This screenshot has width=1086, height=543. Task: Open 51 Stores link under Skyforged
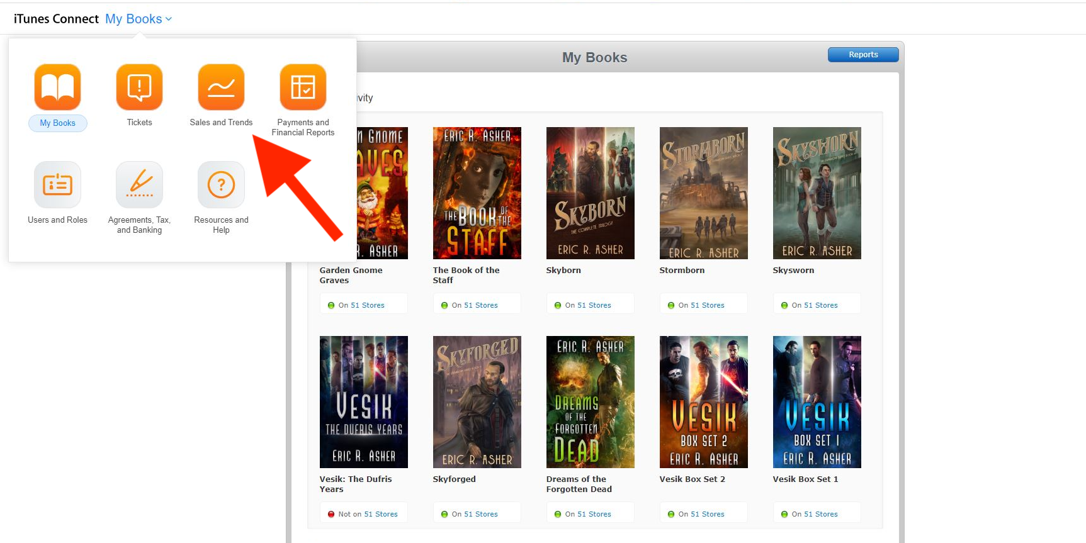pos(481,514)
